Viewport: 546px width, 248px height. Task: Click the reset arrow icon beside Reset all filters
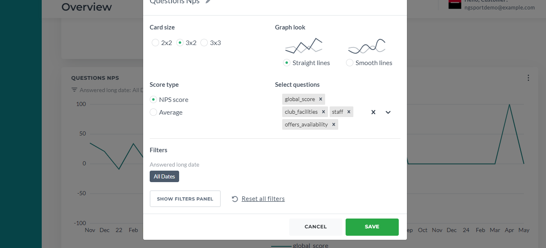point(235,199)
